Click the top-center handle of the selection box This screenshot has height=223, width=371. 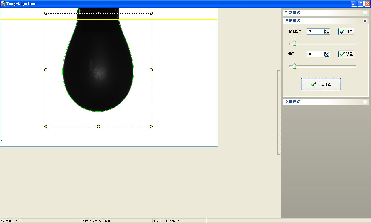[x=99, y=13]
